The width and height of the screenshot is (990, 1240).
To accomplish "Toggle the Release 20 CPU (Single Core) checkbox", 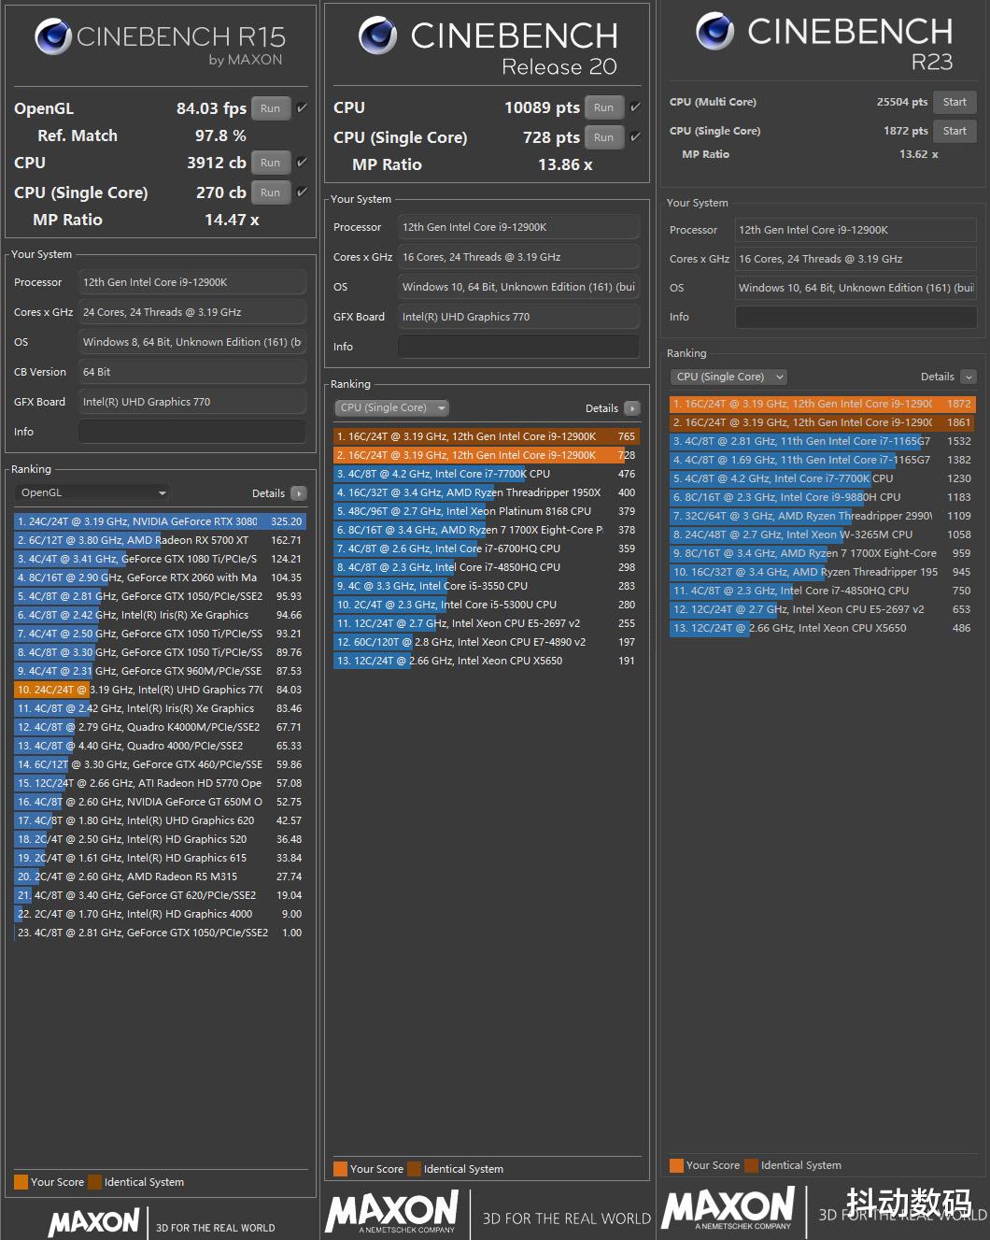I will click(x=635, y=137).
